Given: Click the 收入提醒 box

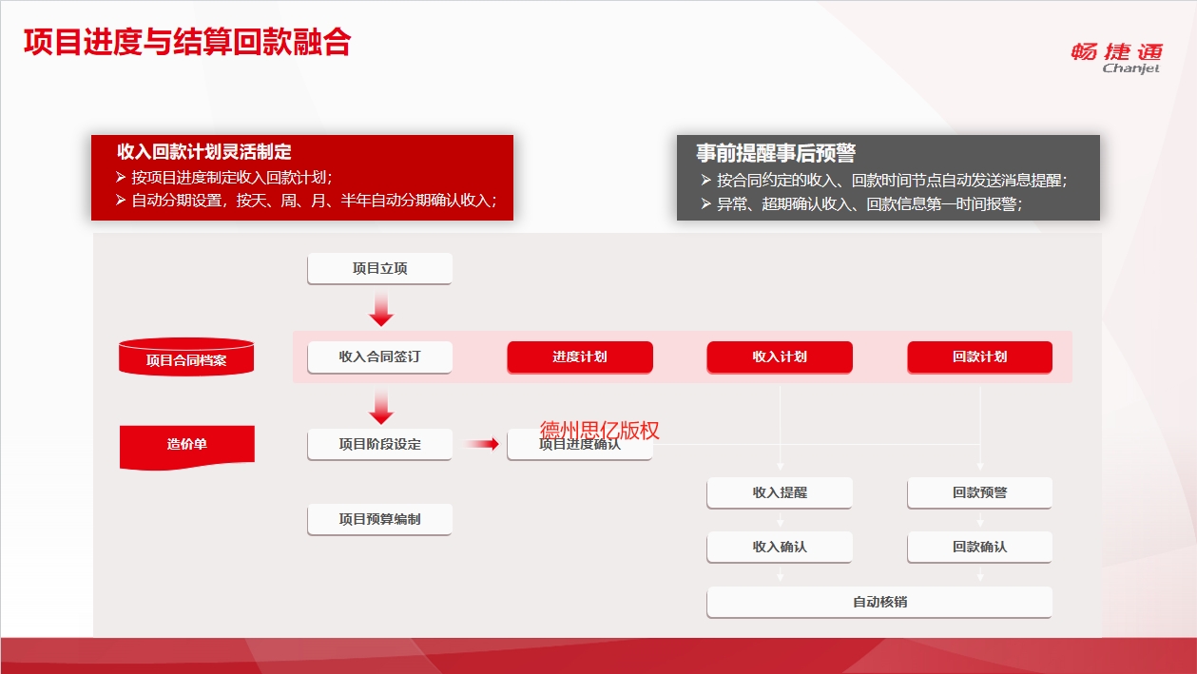Looking at the screenshot, I should (780, 493).
